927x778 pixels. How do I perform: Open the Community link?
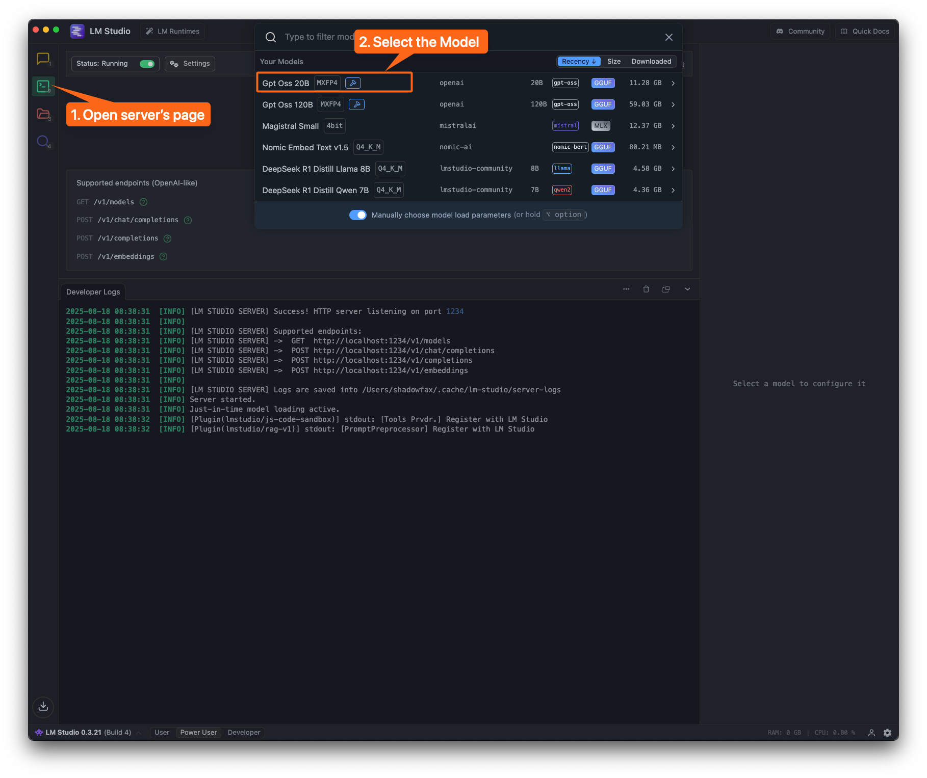pyautogui.click(x=801, y=31)
